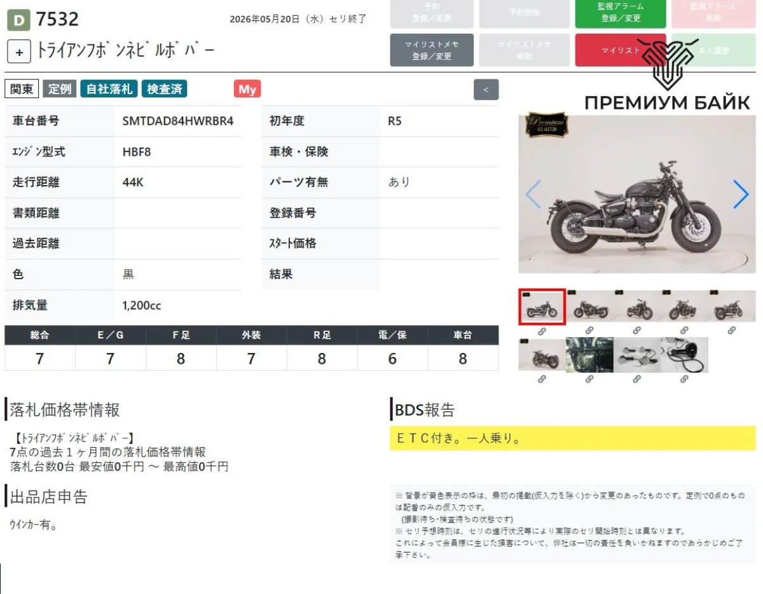Open link icon under turn signals thumbnail
The height and width of the screenshot is (594, 763).
pyautogui.click(x=637, y=379)
